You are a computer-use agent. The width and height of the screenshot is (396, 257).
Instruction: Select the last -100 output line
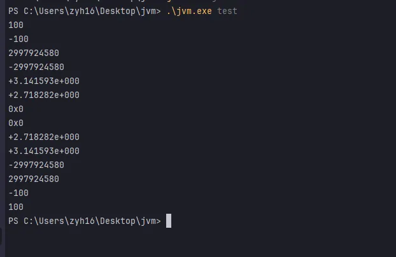click(18, 193)
